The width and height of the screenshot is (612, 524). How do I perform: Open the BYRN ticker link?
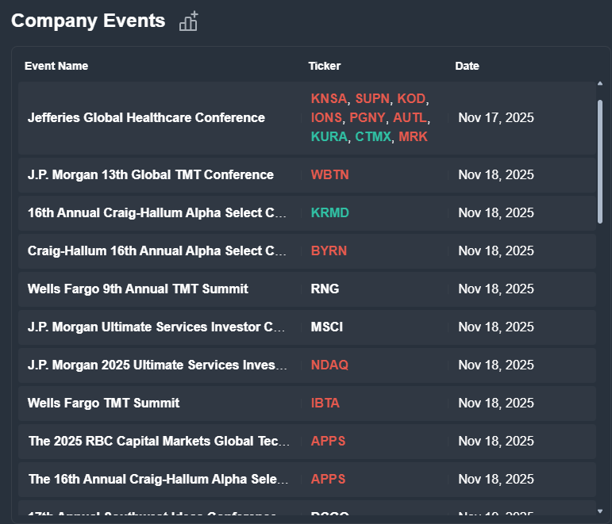pyautogui.click(x=329, y=251)
